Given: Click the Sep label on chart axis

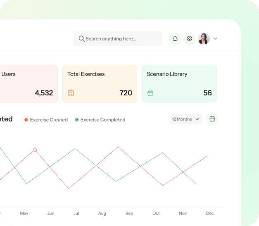Looking at the screenshot, I should (129, 214).
